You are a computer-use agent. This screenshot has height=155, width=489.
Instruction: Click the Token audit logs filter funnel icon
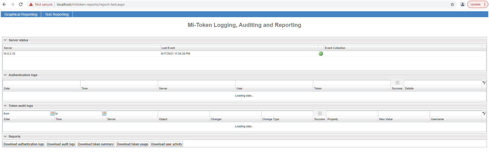[484, 113]
